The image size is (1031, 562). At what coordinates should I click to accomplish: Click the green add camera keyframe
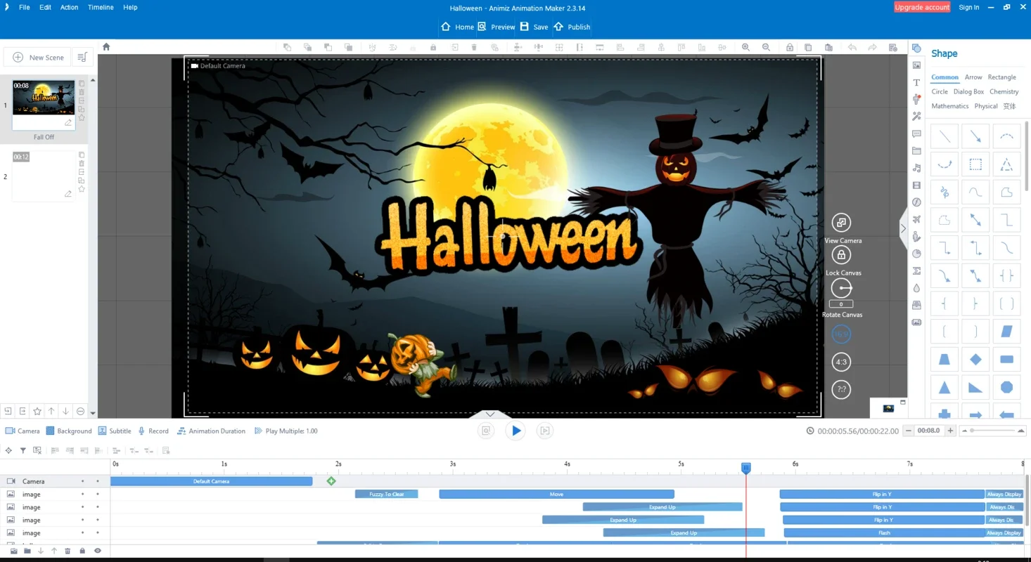coord(331,481)
